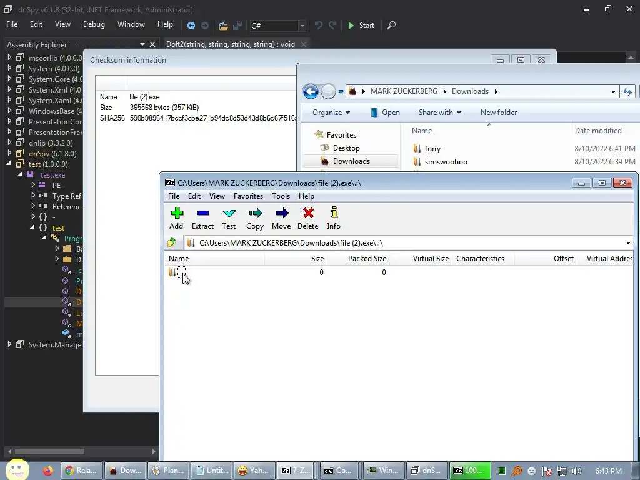The width and height of the screenshot is (640, 480).
Task: Select dnSpy (6.1.8.0) assembly in tree
Action: pyautogui.click(x=52, y=154)
